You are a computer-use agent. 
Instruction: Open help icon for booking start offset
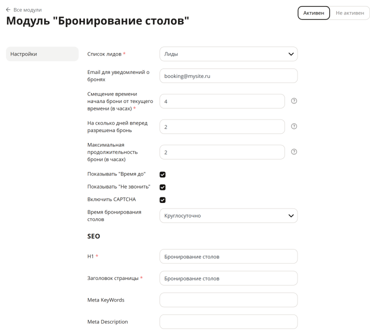point(294,101)
